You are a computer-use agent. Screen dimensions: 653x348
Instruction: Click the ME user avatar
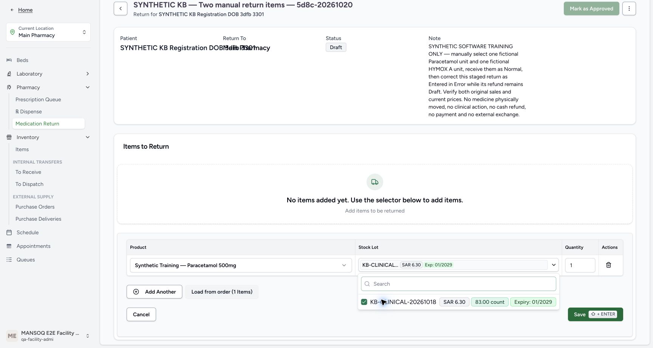[12, 336]
